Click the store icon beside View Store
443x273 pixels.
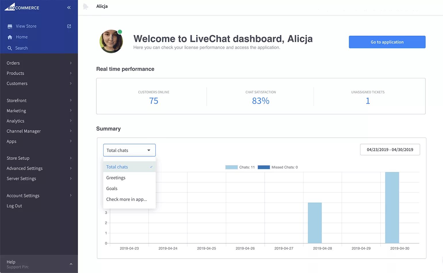click(x=10, y=26)
